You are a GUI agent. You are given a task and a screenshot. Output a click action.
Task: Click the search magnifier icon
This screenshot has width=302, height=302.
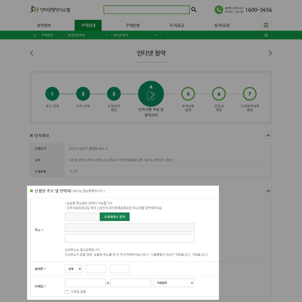coord(194,9)
